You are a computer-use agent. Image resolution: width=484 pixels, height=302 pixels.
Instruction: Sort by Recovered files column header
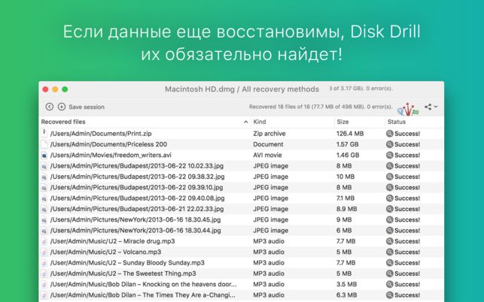[x=63, y=122]
